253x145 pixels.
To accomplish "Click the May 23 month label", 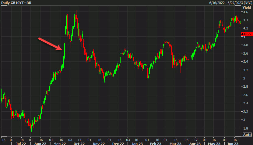I will tap(214, 143).
